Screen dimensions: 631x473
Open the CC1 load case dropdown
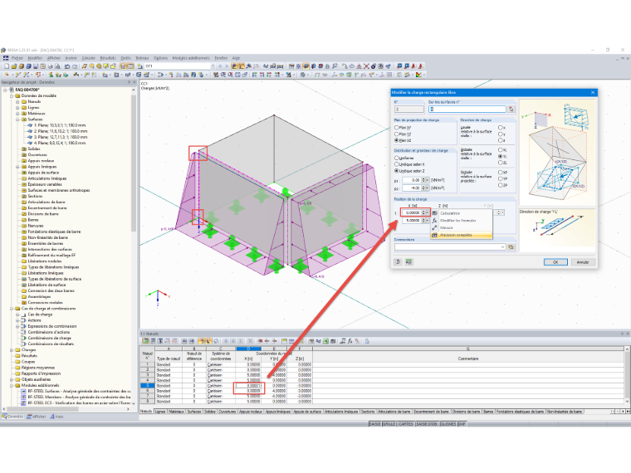point(213,66)
